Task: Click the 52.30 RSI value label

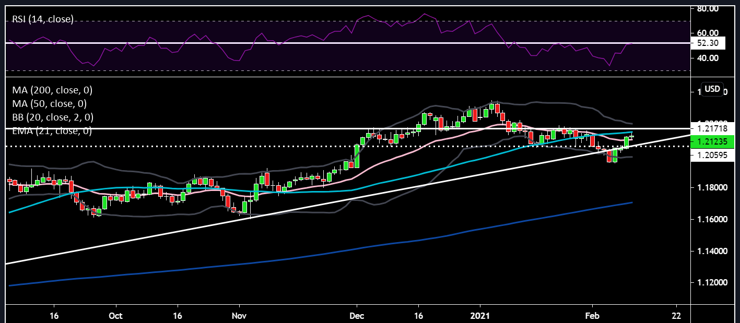Action: coord(708,44)
